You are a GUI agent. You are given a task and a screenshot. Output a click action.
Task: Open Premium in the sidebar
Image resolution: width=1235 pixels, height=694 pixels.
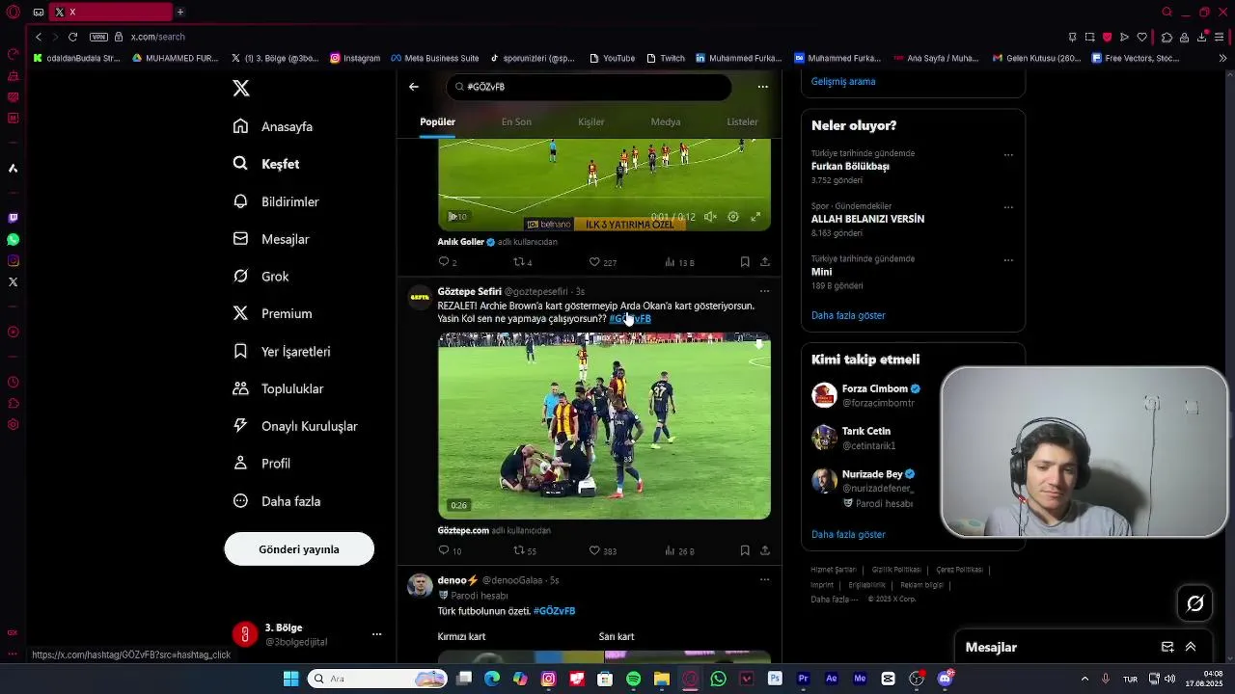tap(272, 313)
